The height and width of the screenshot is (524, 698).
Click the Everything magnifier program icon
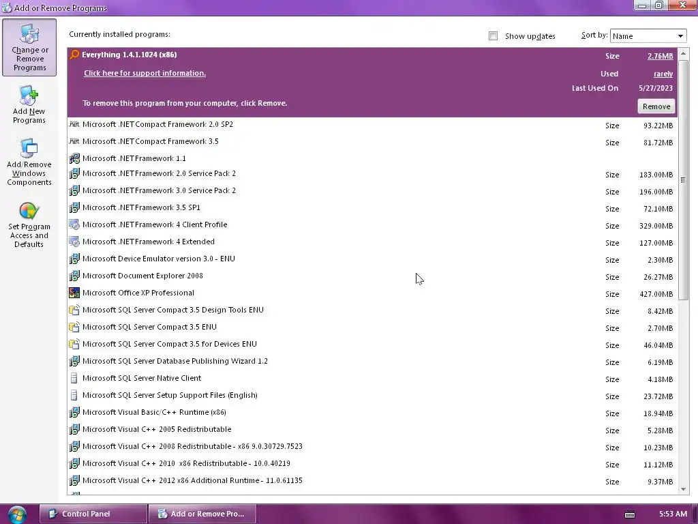point(74,55)
